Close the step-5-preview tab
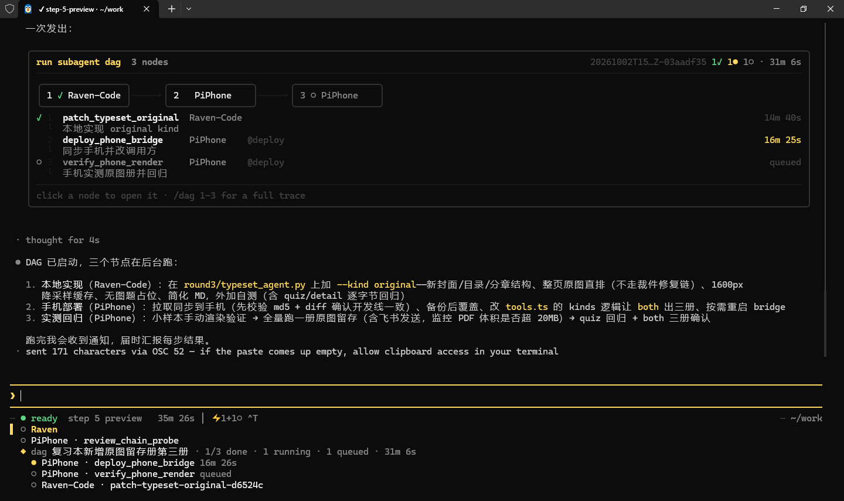The height and width of the screenshot is (501, 844). (147, 9)
